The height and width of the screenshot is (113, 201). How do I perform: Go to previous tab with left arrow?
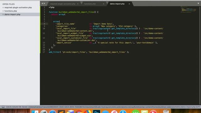click(x=42, y=3)
